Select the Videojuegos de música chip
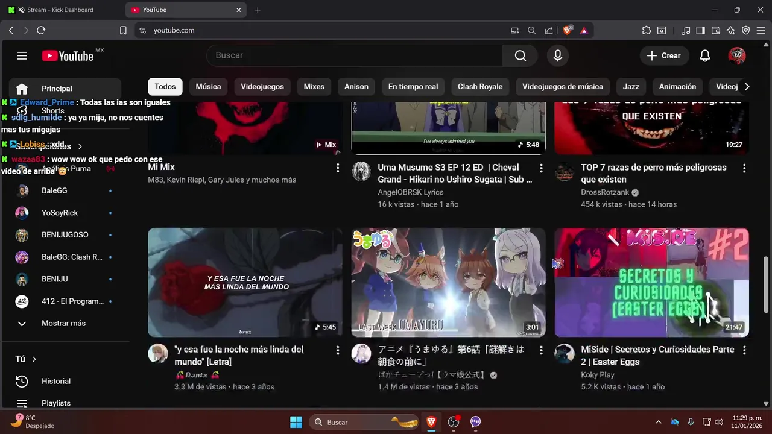 (x=563, y=87)
